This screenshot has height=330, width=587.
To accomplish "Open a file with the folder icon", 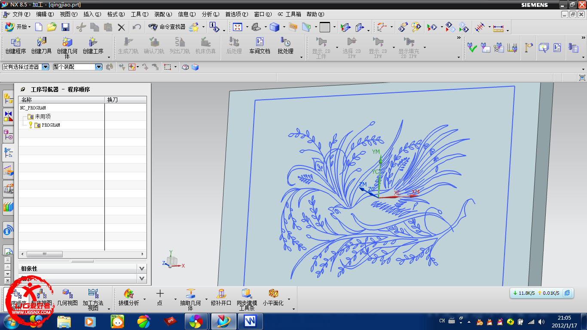I will (x=52, y=27).
